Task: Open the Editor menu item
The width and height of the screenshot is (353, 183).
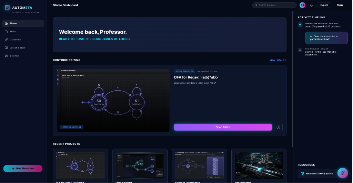Action: [23, 32]
